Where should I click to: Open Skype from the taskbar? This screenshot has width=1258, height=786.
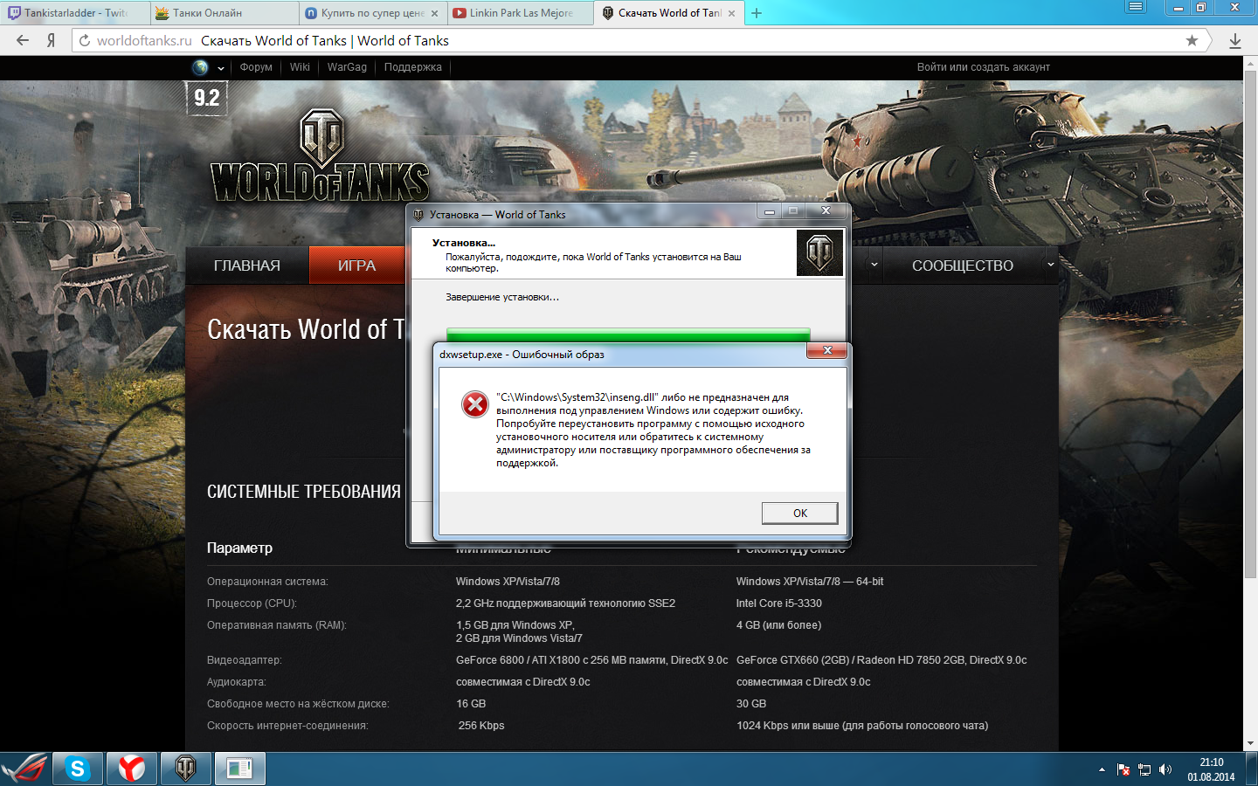[78, 769]
